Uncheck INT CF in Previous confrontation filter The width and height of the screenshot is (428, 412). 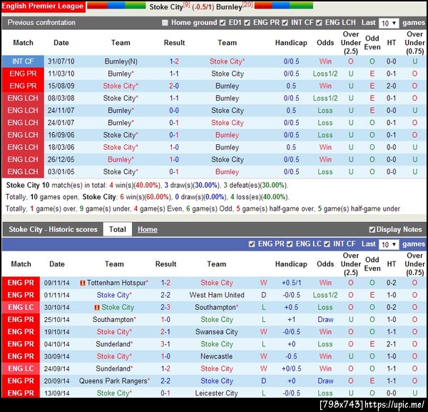pos(285,23)
